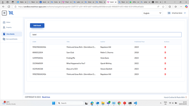Add this page to favorites with the star

[x=163, y=7]
